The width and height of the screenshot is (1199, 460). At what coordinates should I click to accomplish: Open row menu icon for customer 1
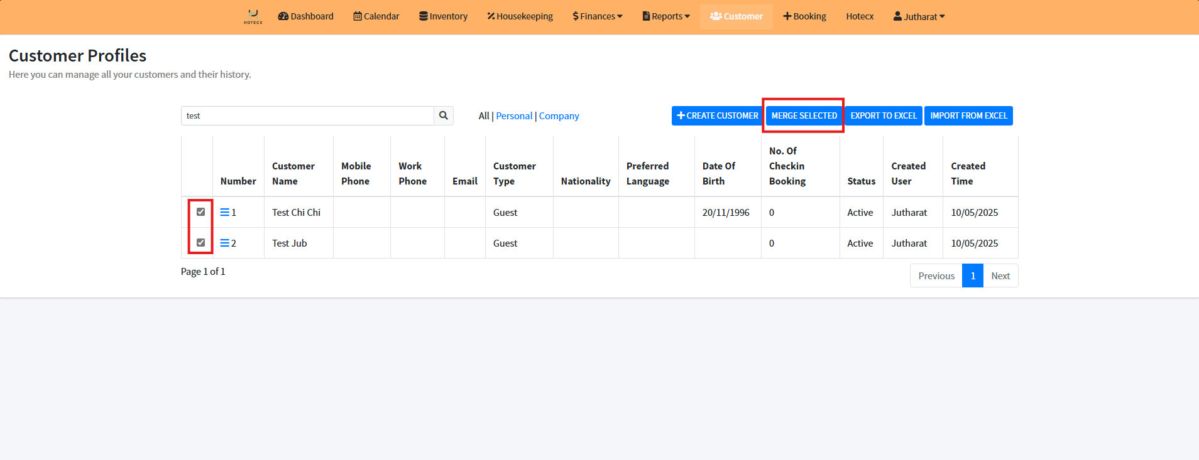(x=224, y=212)
